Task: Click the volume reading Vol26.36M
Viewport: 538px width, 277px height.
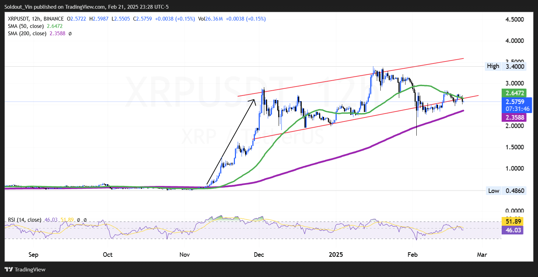Action: pos(210,19)
